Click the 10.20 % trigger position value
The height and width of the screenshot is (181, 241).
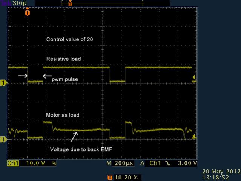pyautogui.click(x=126, y=178)
